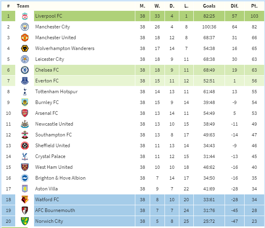Open the Everton FC team link

tap(47, 81)
